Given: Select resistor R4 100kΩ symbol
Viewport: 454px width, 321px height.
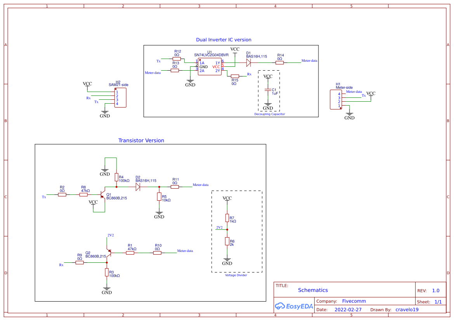Looking at the screenshot, I should coord(117,178).
